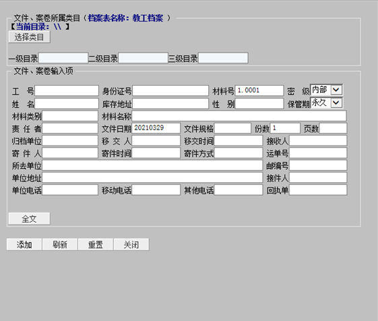Click the 份数 field containing 1

(285, 128)
